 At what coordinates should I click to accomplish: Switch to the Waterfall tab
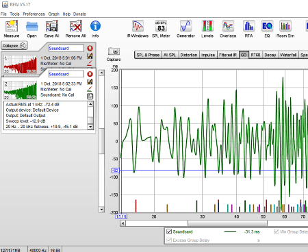tap(288, 55)
